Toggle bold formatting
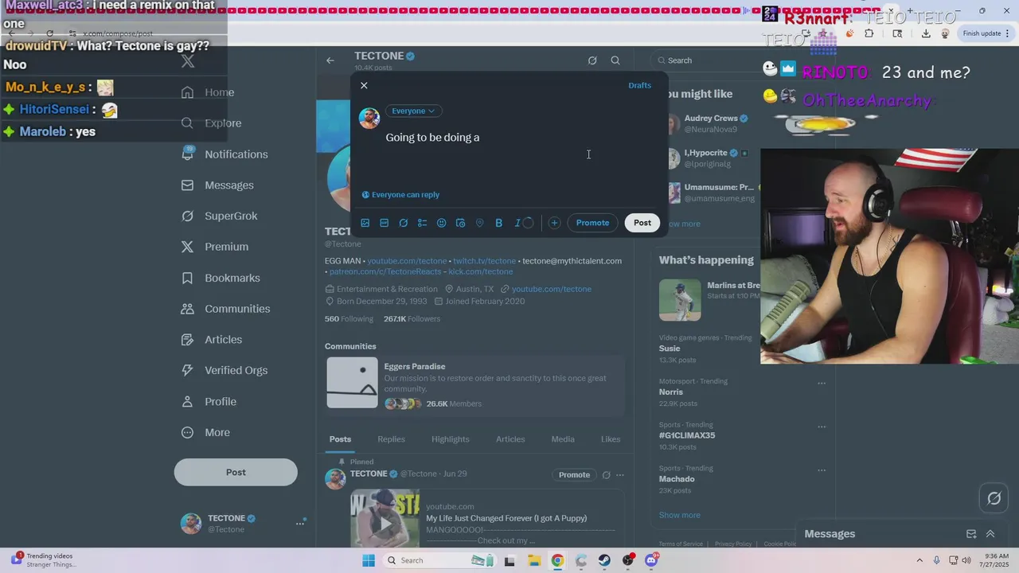 pos(498,223)
